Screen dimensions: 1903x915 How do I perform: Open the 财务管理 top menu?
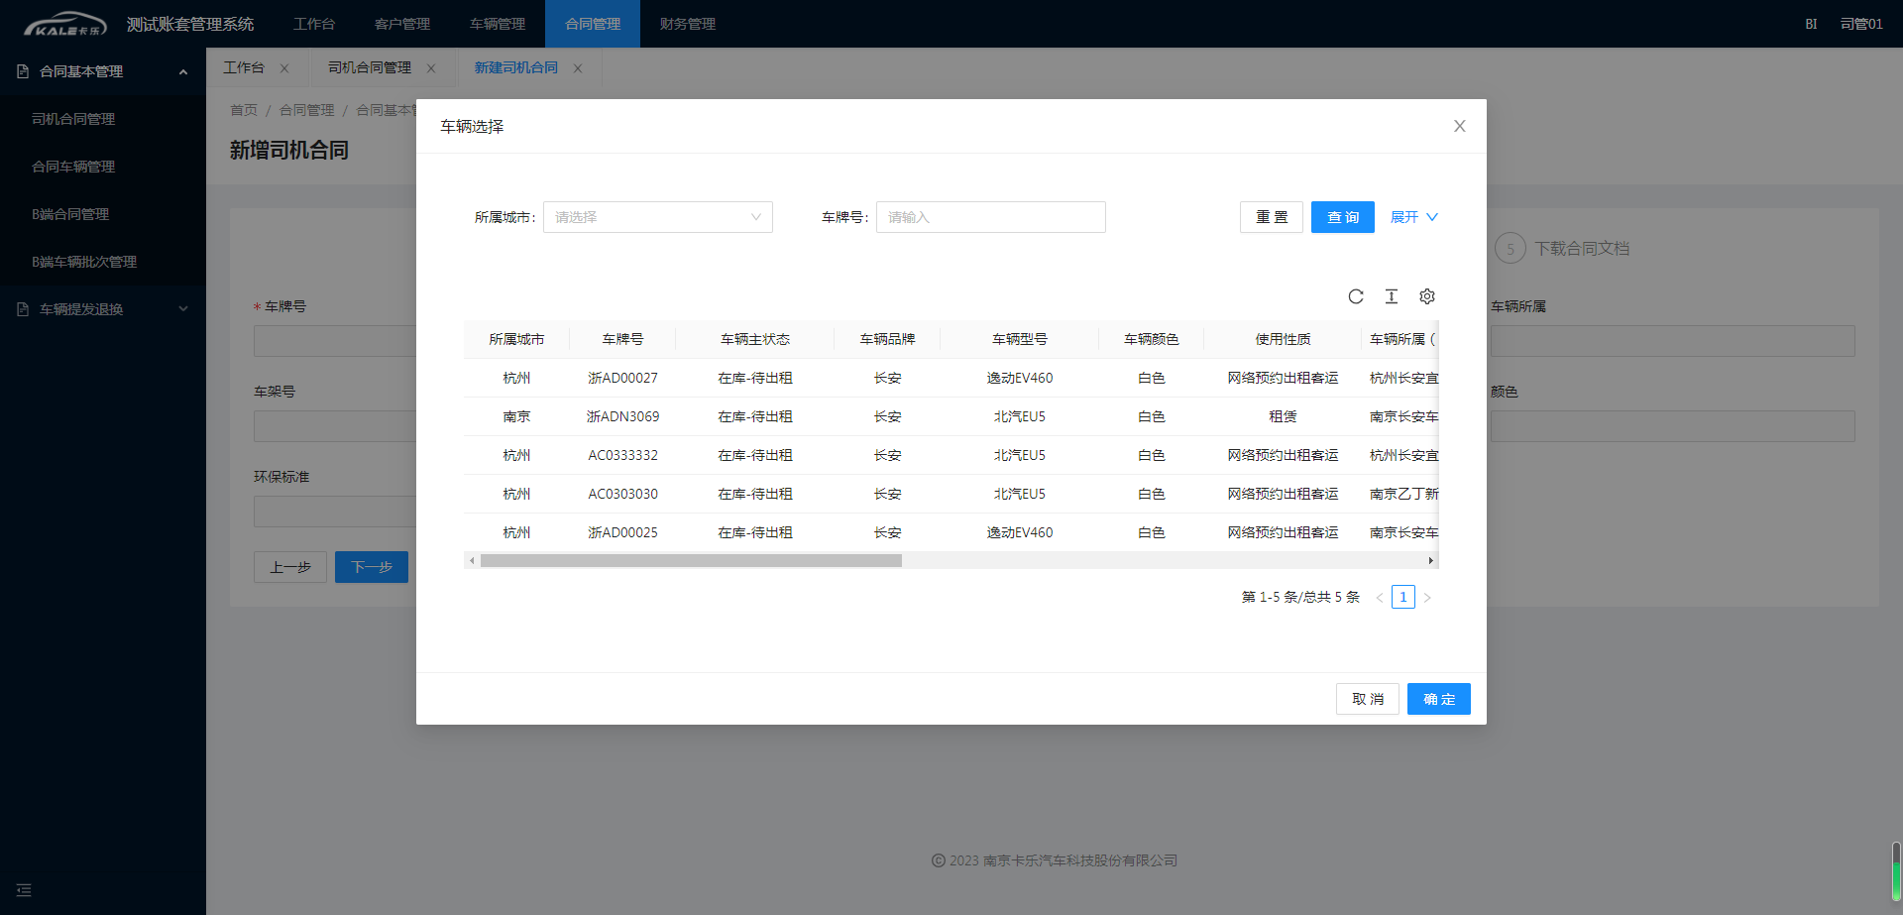pyautogui.click(x=688, y=24)
